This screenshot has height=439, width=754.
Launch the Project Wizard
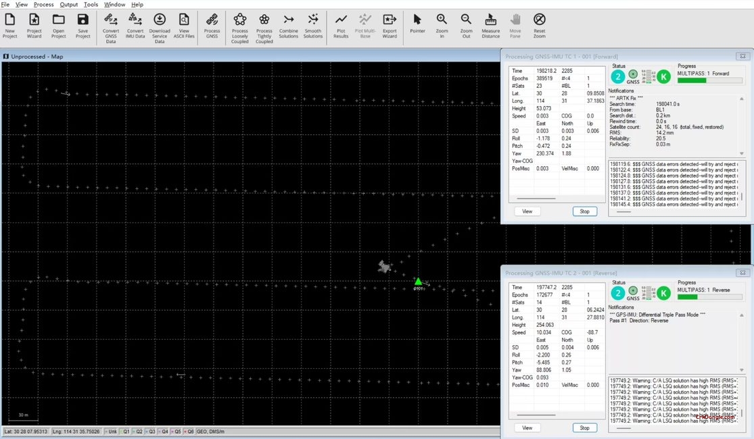(x=34, y=26)
